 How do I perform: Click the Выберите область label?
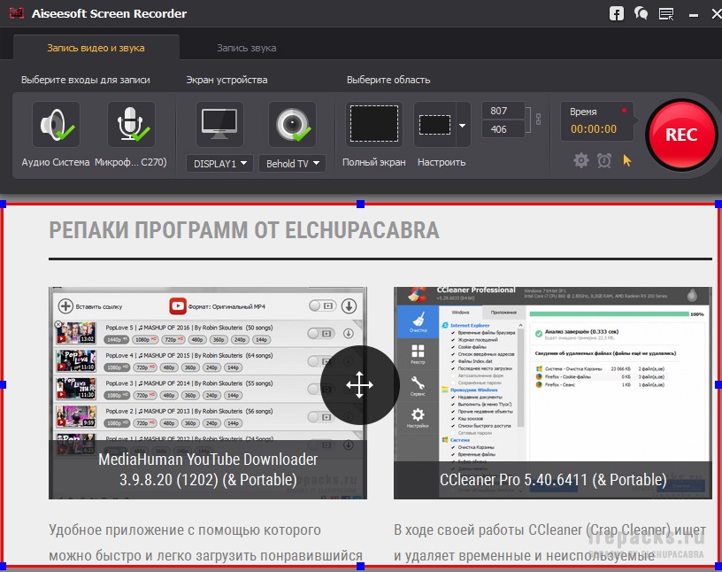[x=388, y=80]
